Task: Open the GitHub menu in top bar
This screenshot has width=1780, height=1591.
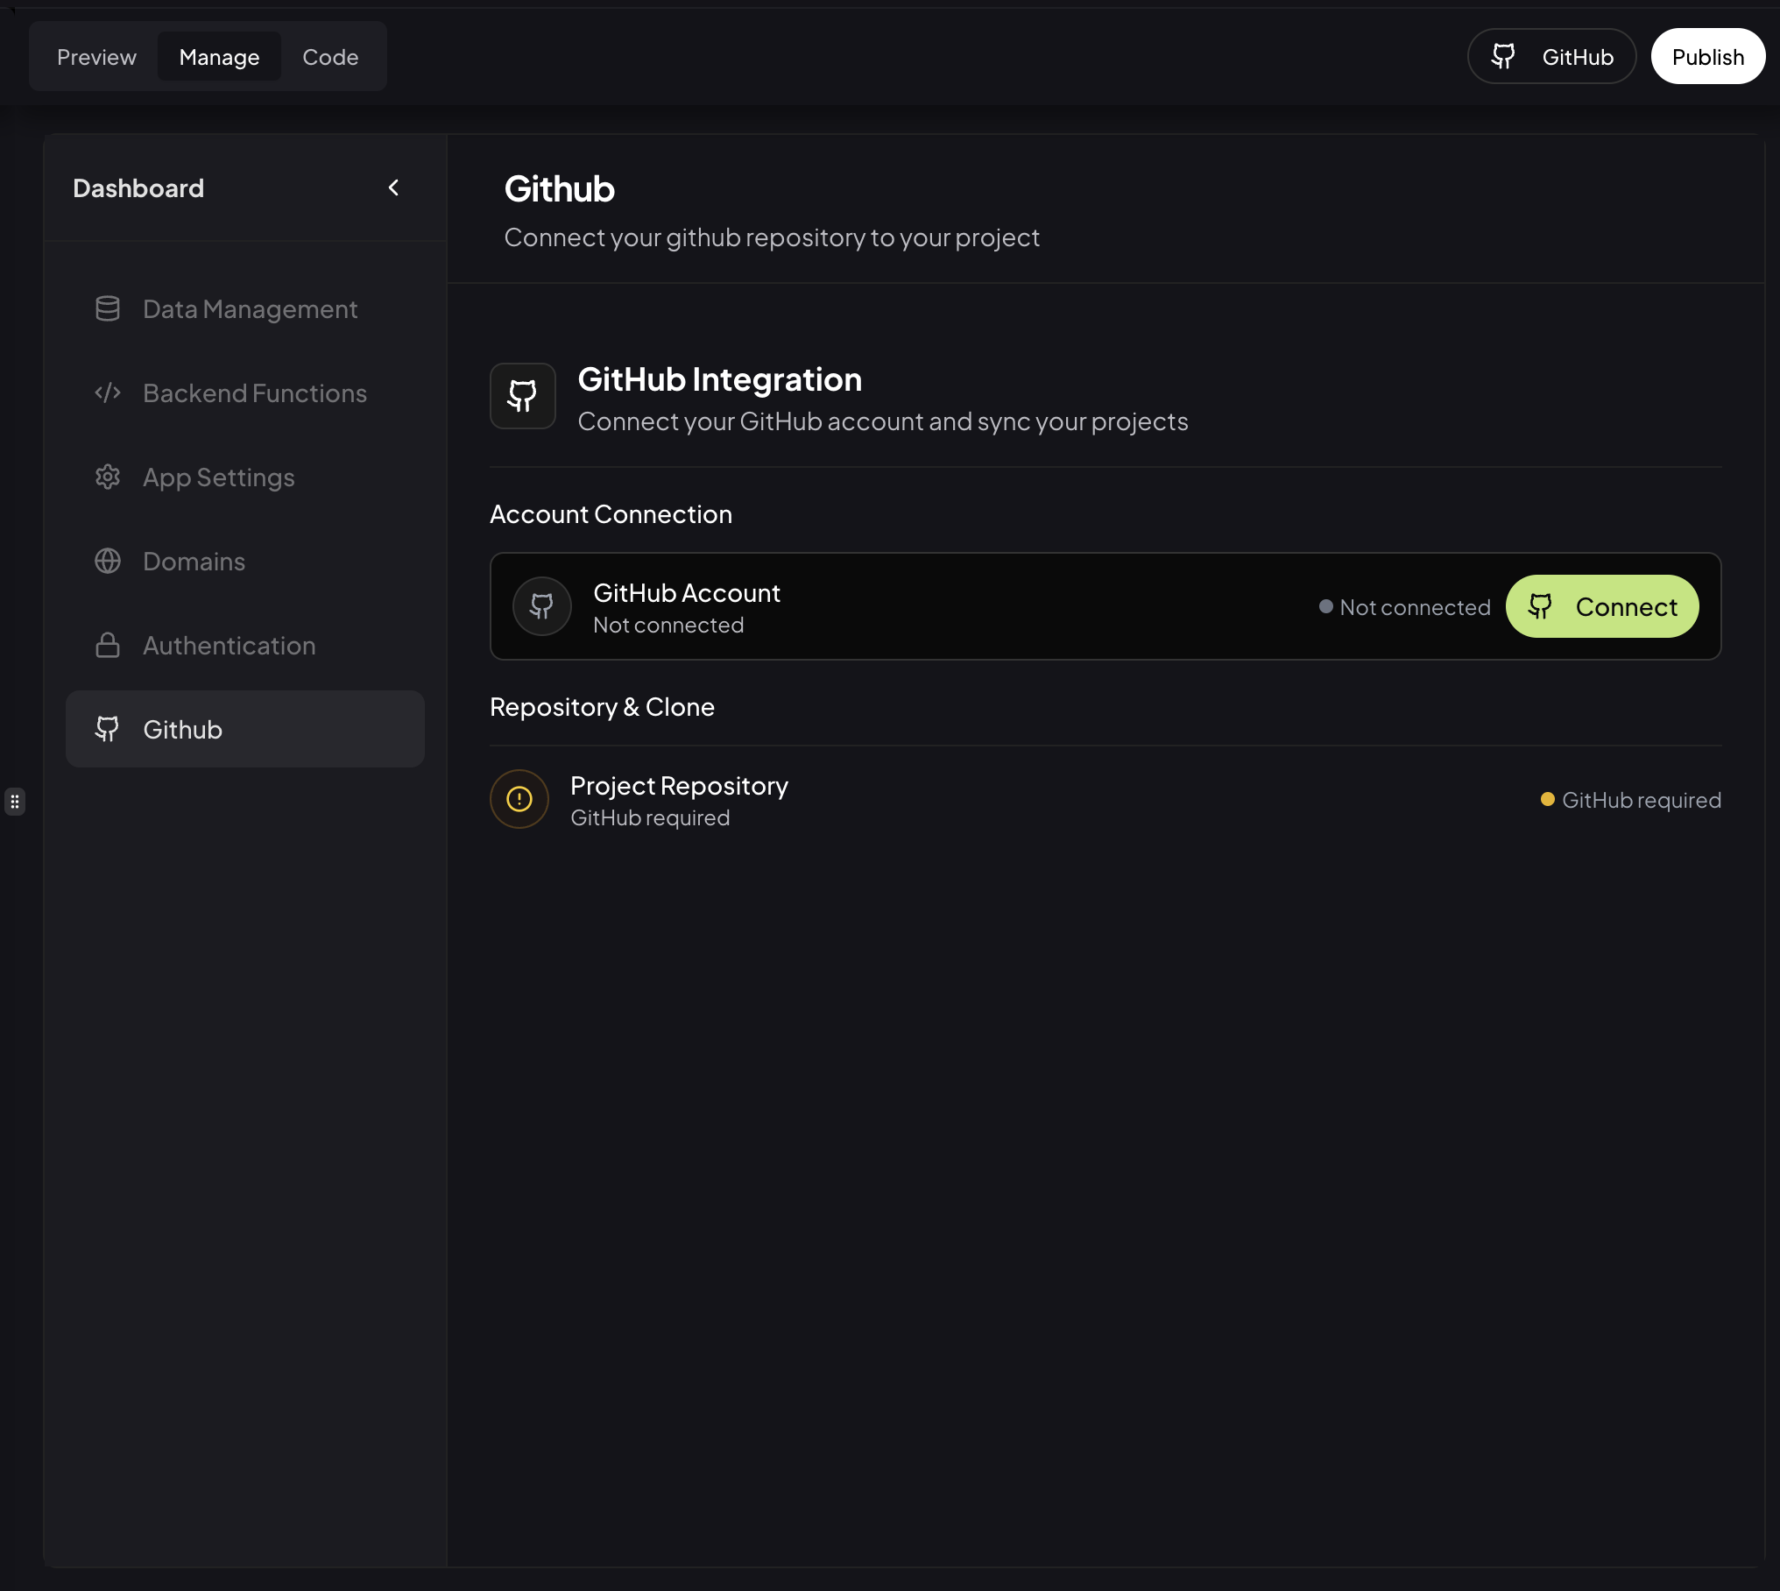Action: pyautogui.click(x=1551, y=55)
